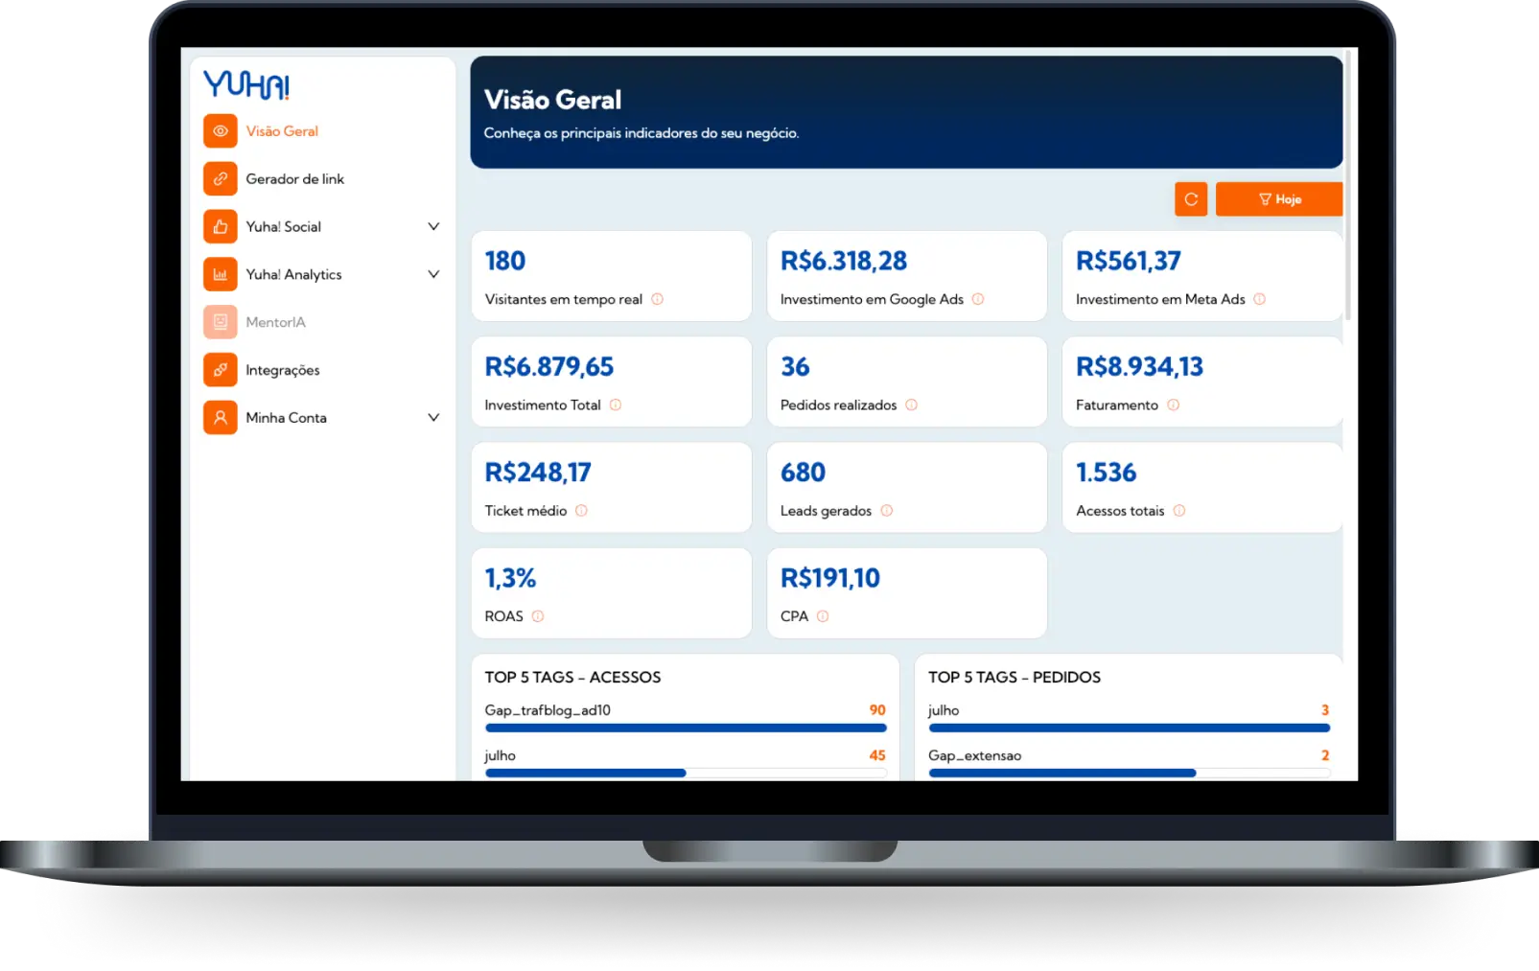Click the person icon for Minha Conta
This screenshot has width=1539, height=971.
click(x=220, y=417)
